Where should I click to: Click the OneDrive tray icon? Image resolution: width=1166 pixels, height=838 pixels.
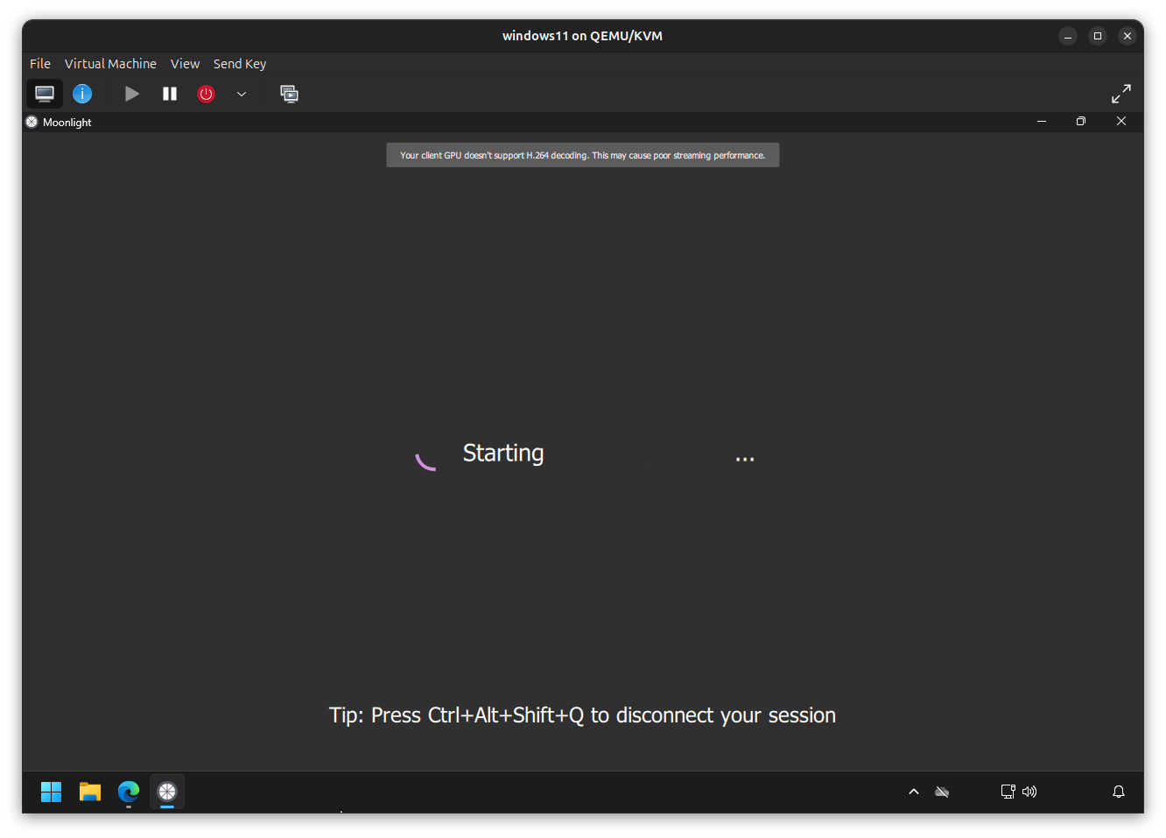pyautogui.click(x=942, y=792)
